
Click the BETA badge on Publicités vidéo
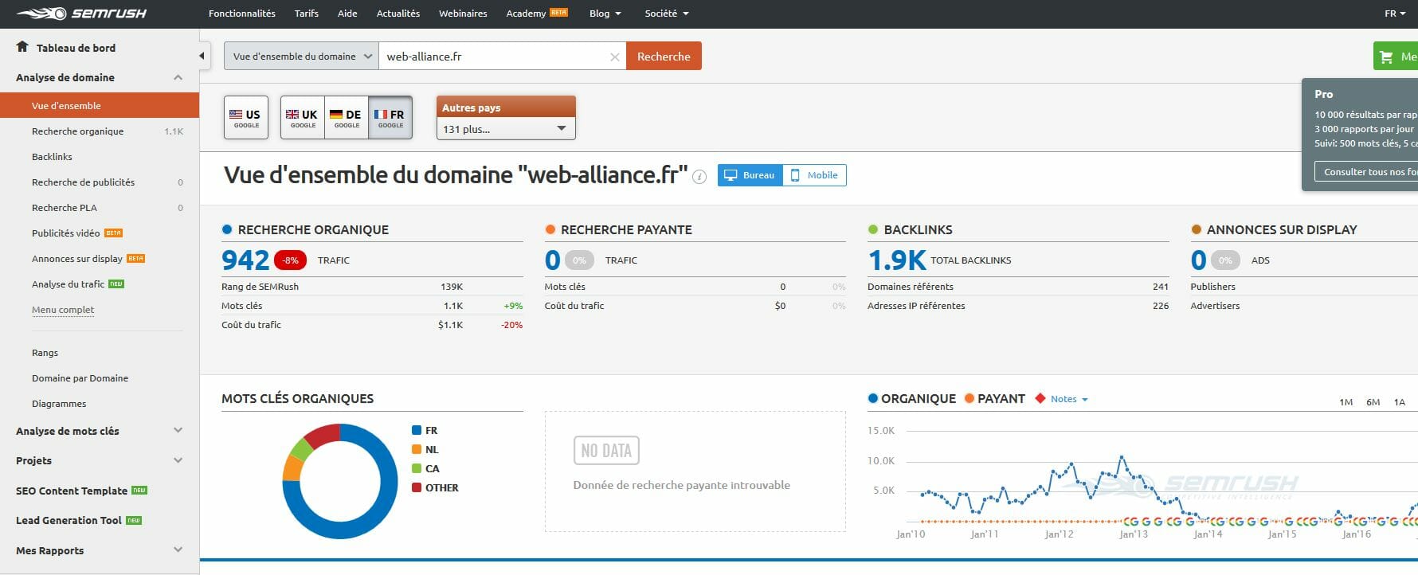click(x=114, y=233)
